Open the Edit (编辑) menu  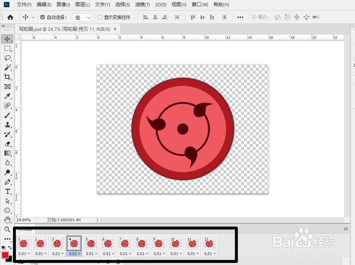point(44,4)
